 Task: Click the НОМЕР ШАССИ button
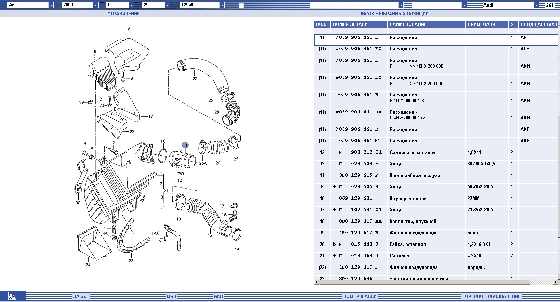[360, 296]
